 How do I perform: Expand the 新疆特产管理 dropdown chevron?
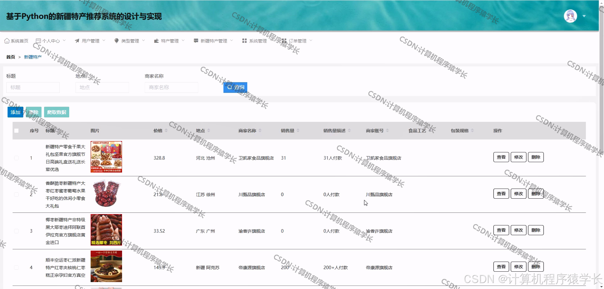tap(232, 41)
